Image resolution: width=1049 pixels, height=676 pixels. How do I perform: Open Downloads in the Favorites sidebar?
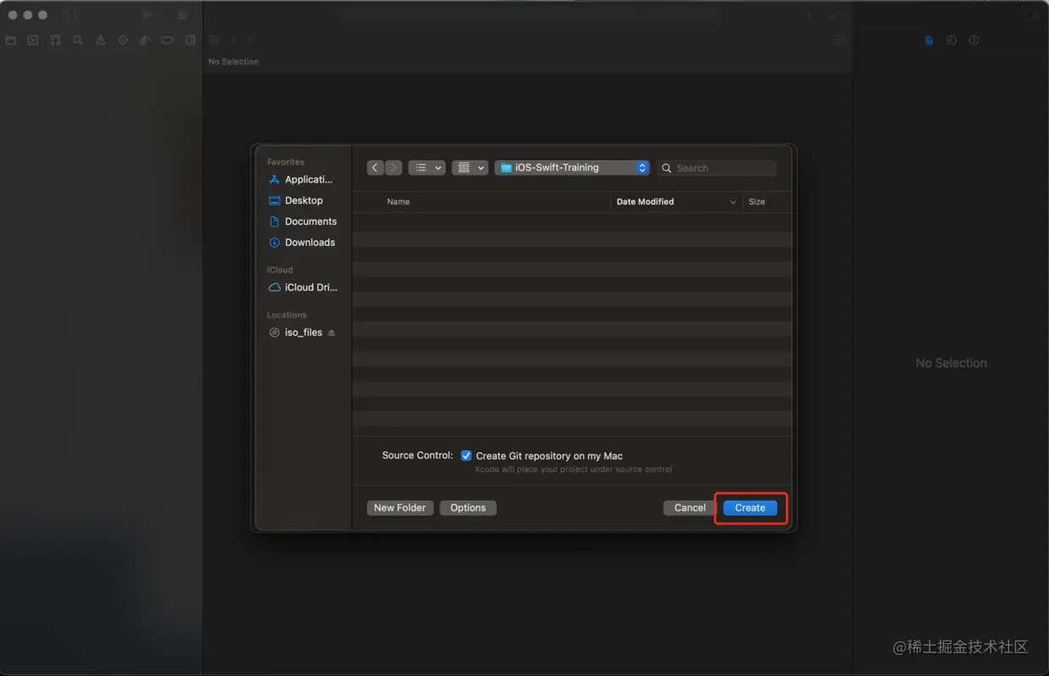pyautogui.click(x=301, y=243)
